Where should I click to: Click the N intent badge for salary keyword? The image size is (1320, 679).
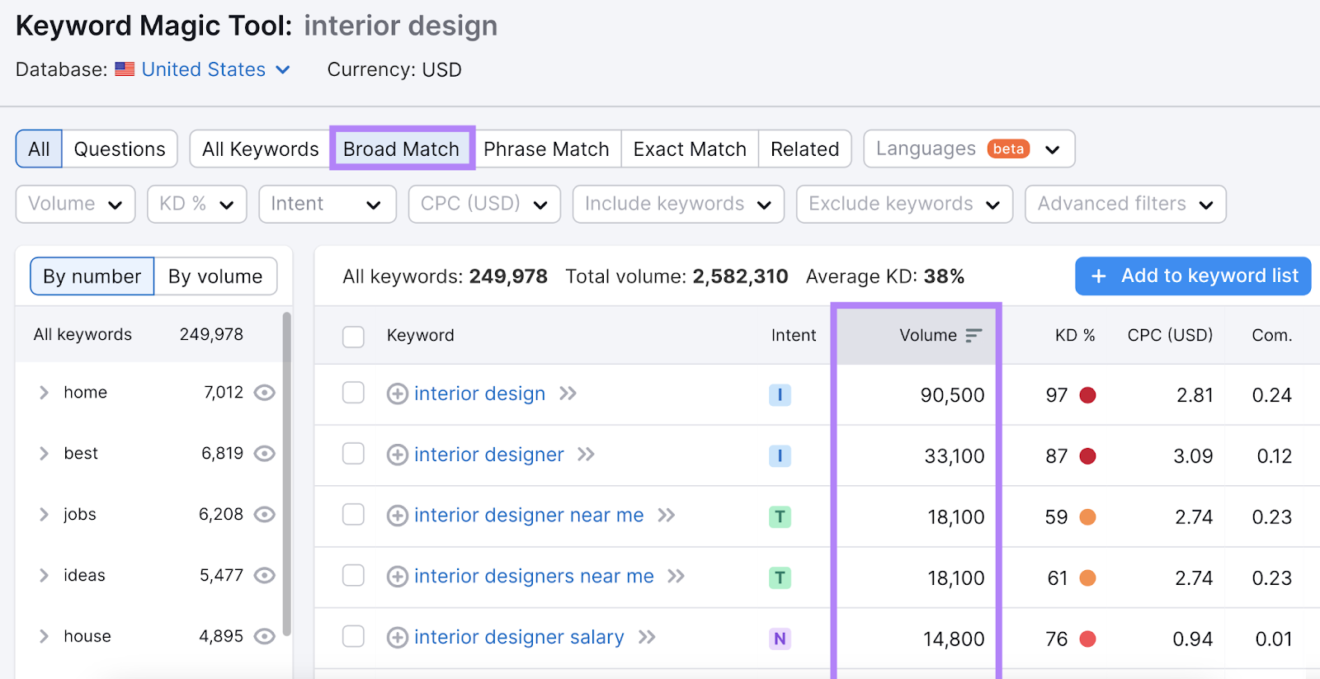pos(780,639)
